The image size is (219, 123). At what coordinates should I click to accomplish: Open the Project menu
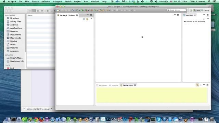tap(78, 1)
